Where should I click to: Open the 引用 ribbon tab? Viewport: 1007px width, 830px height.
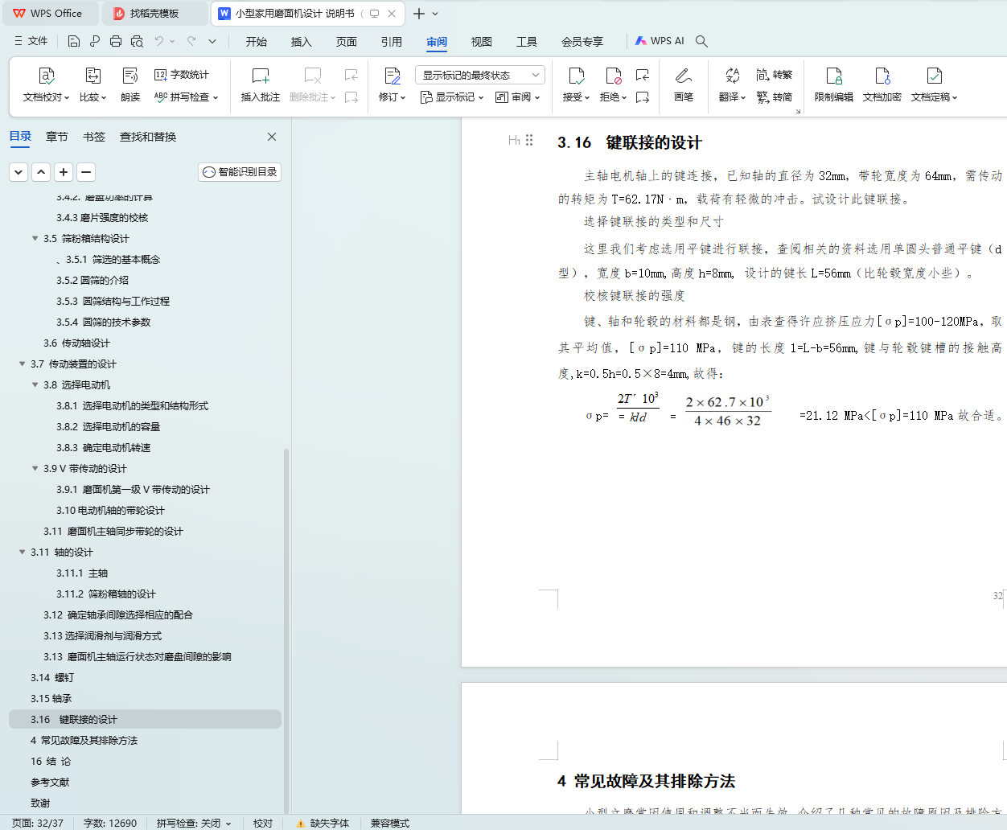pos(392,42)
